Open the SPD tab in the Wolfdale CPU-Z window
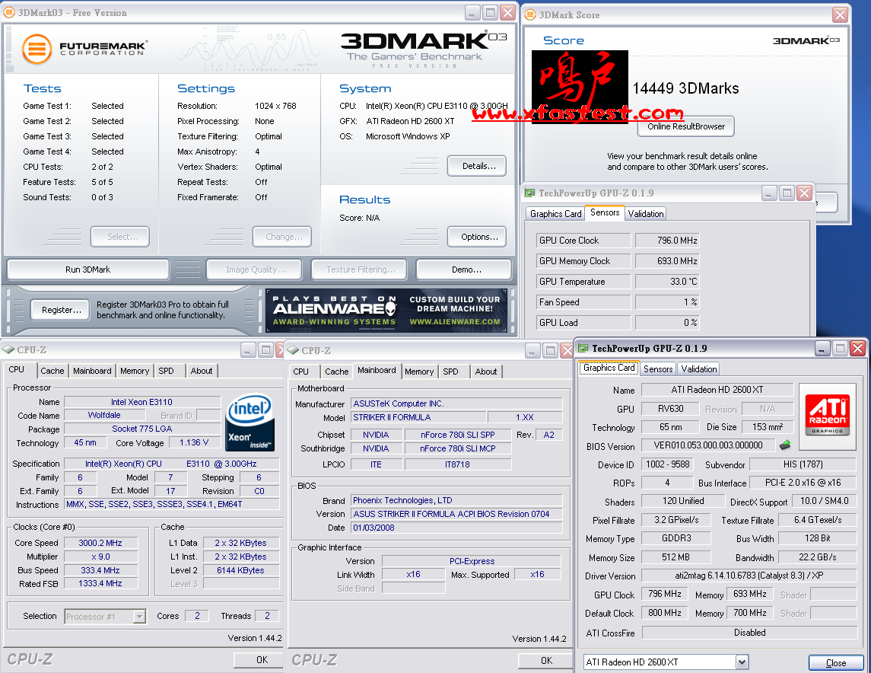Screen dimensions: 871x673 166,371
